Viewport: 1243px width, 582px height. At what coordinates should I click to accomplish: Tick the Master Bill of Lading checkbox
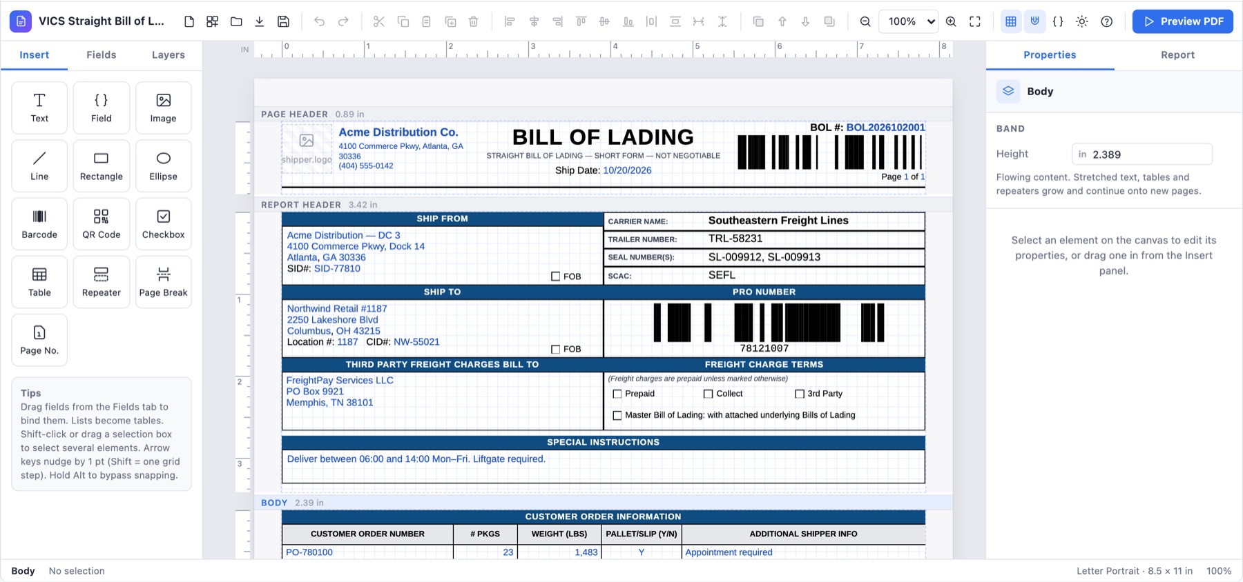[x=617, y=415]
